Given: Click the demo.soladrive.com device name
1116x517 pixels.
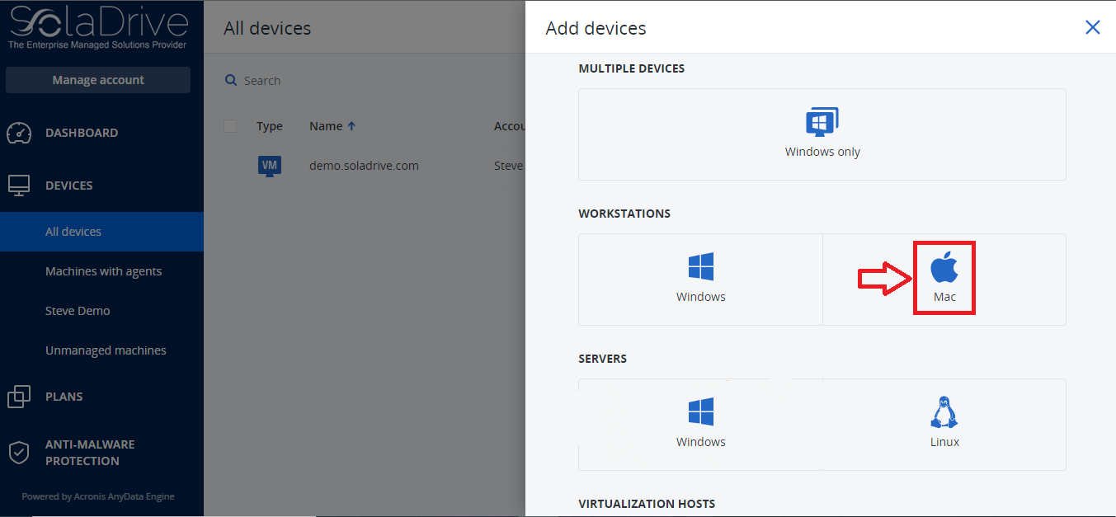Looking at the screenshot, I should tap(364, 166).
